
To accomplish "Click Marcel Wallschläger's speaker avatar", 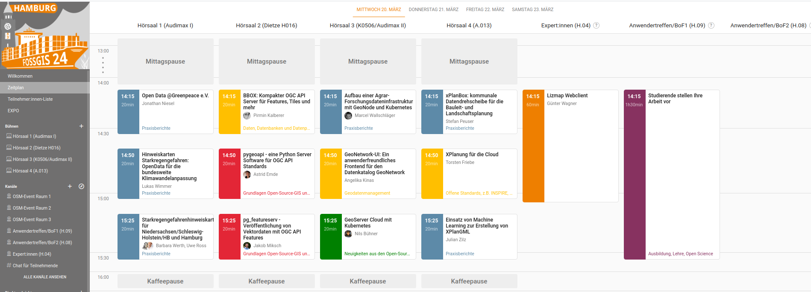I will (348, 116).
